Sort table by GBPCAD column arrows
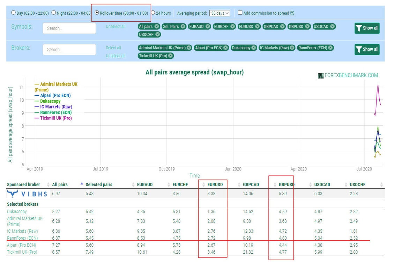The width and height of the screenshot is (394, 262). (x=239, y=185)
